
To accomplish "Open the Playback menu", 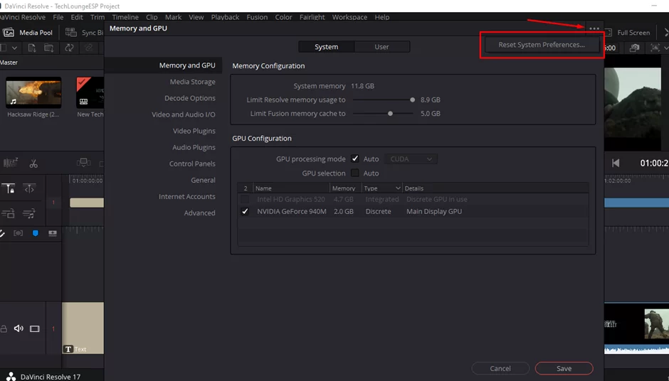I will click(x=225, y=17).
